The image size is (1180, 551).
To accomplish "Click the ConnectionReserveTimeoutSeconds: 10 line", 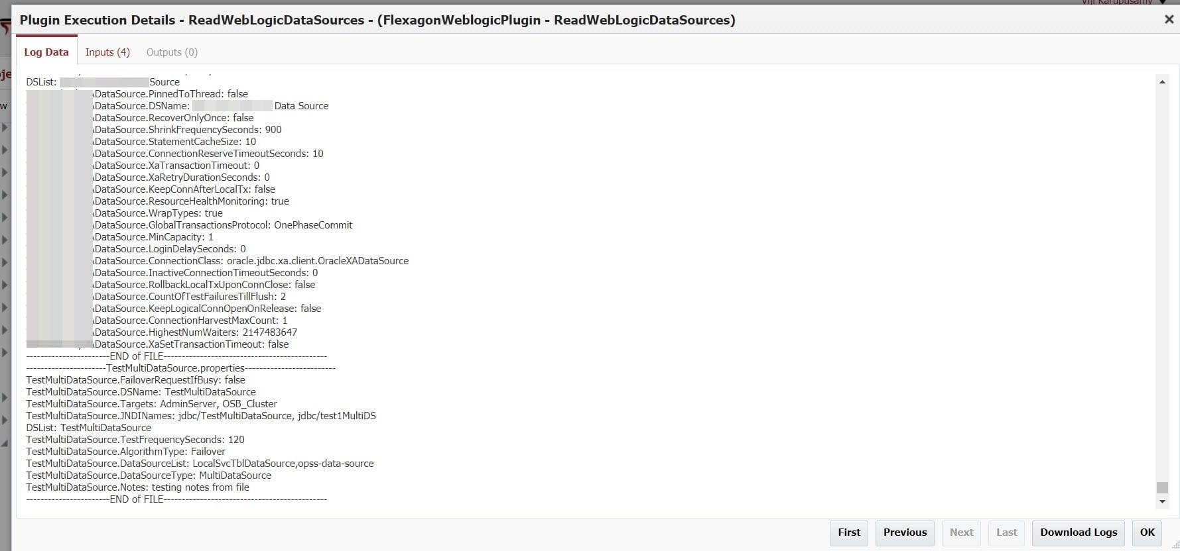I will coord(208,154).
